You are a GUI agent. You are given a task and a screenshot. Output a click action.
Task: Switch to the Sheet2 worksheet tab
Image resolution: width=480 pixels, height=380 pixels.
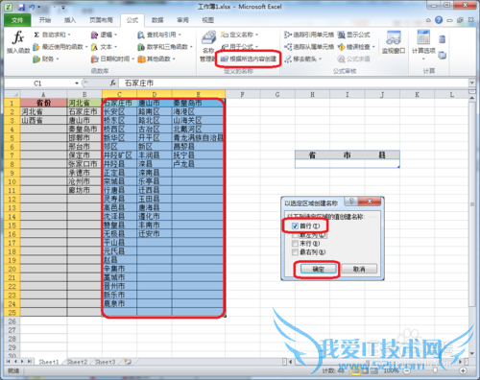[77, 362]
